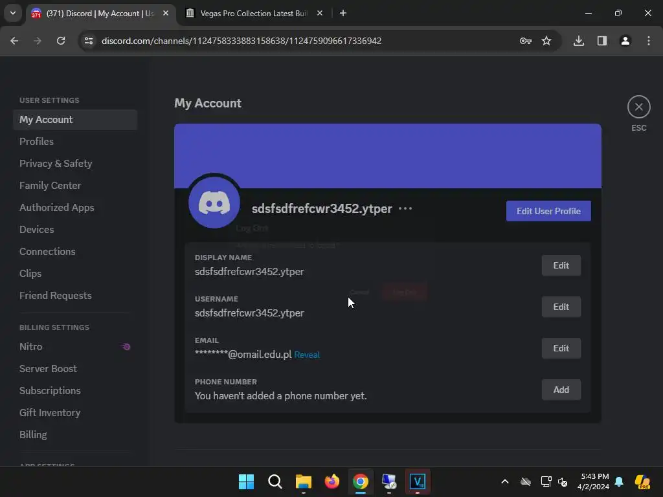Open Nitro billing settings
The width and height of the screenshot is (663, 497).
[75, 347]
